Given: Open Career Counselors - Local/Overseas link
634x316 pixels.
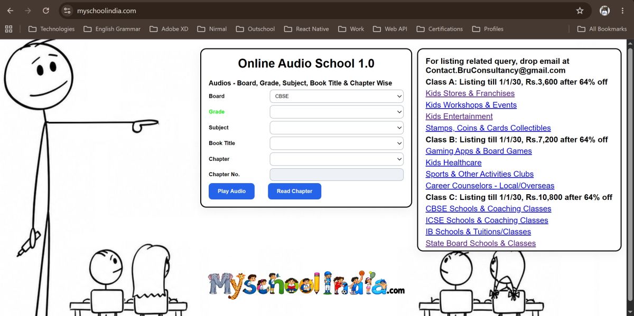Looking at the screenshot, I should click(x=490, y=186).
